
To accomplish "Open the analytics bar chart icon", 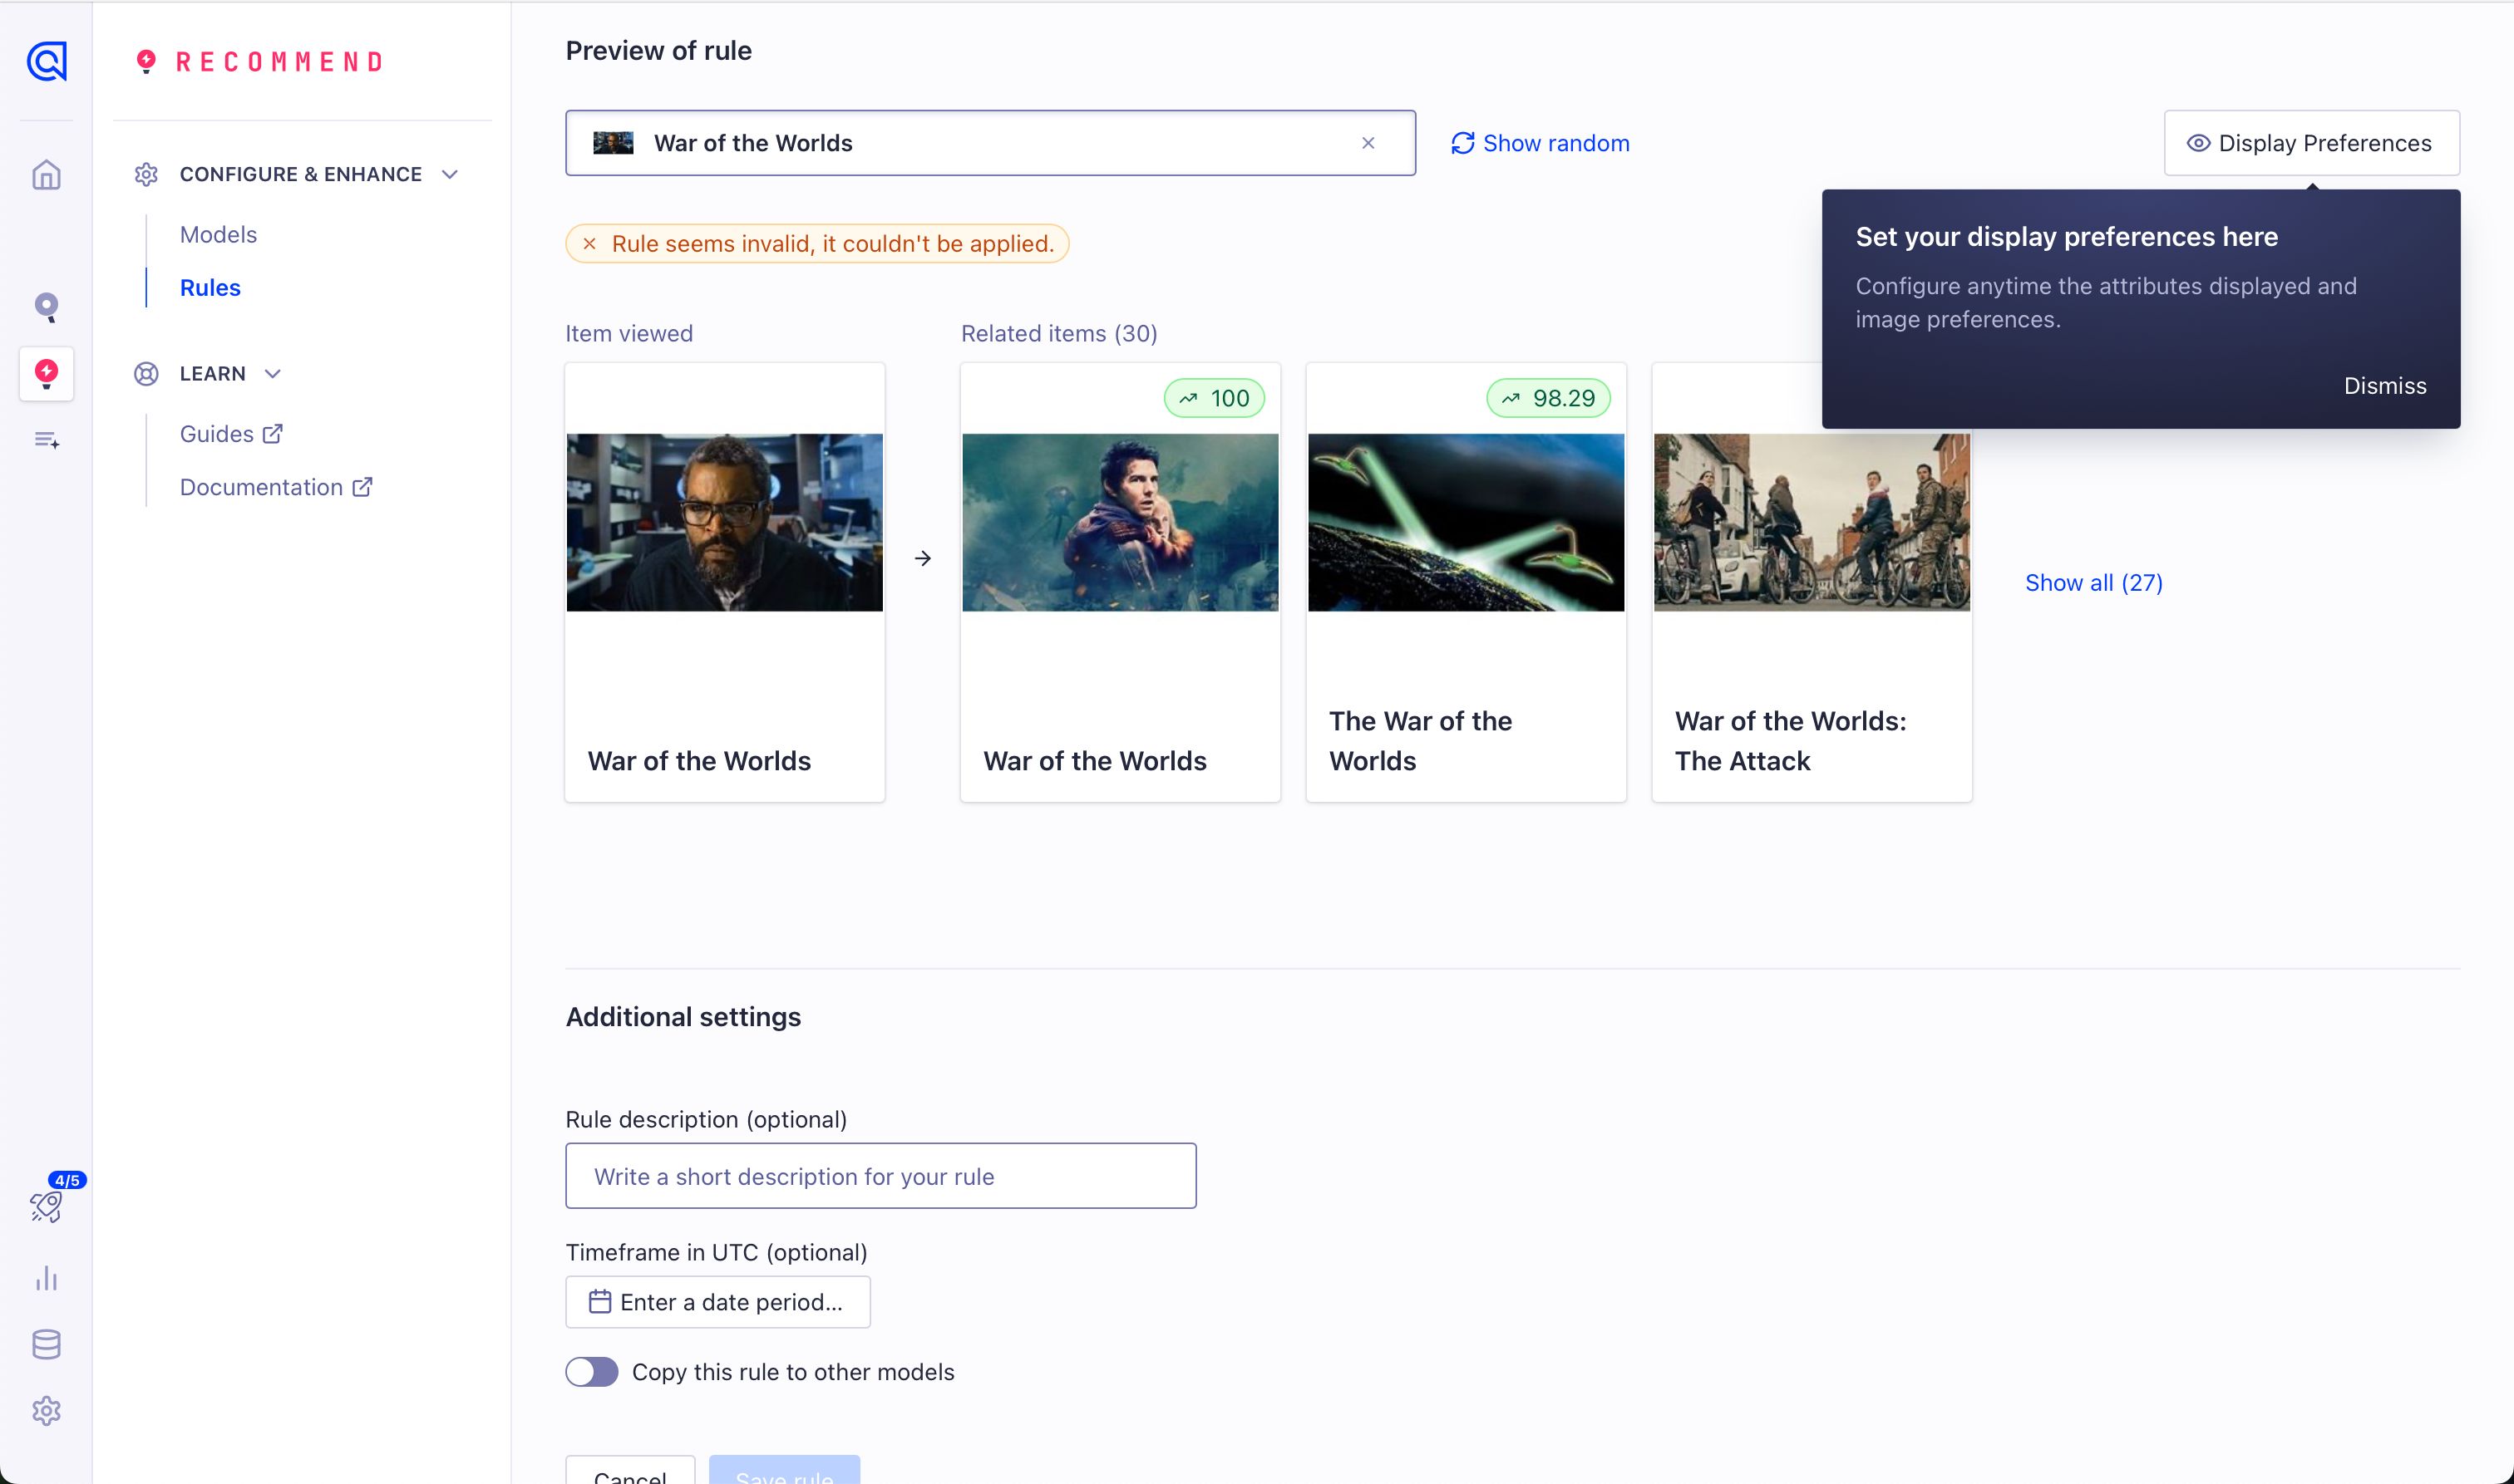I will pos(46,1278).
